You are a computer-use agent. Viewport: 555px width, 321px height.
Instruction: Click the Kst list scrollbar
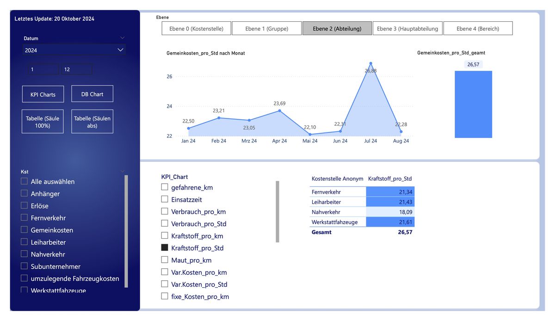126,231
